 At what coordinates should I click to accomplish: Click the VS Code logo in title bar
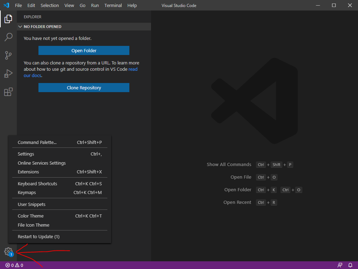click(6, 5)
